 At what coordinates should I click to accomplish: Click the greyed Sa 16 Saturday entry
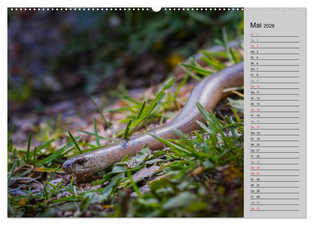click(x=254, y=121)
